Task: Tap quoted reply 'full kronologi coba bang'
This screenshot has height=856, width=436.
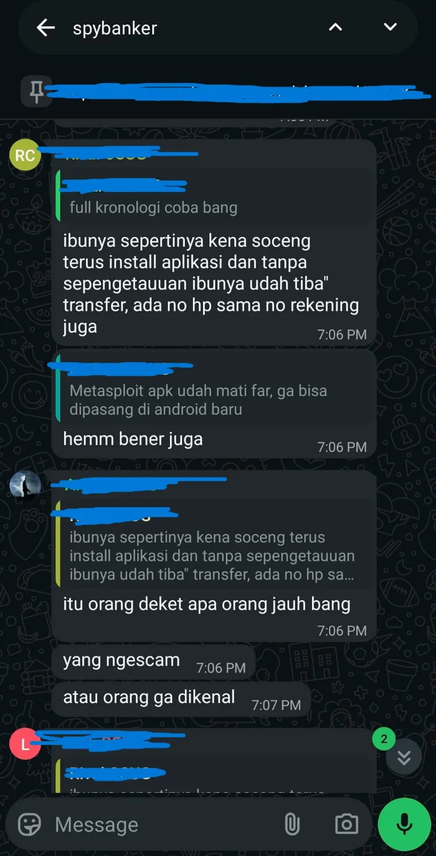Action: [x=214, y=195]
